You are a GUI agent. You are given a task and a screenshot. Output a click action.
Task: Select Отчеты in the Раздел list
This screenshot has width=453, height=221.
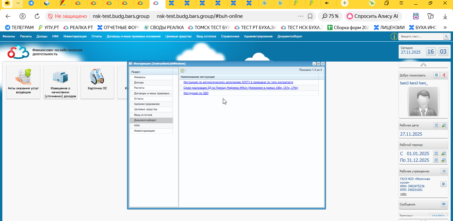[x=151, y=99]
